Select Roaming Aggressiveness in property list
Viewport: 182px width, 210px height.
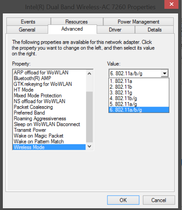tap(49, 119)
